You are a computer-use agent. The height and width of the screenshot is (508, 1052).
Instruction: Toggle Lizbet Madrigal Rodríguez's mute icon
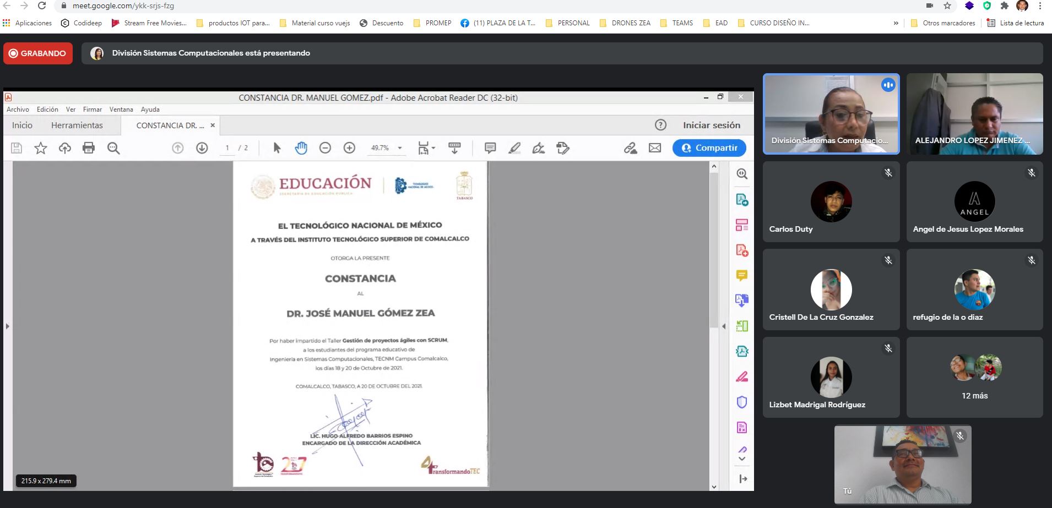coord(888,348)
